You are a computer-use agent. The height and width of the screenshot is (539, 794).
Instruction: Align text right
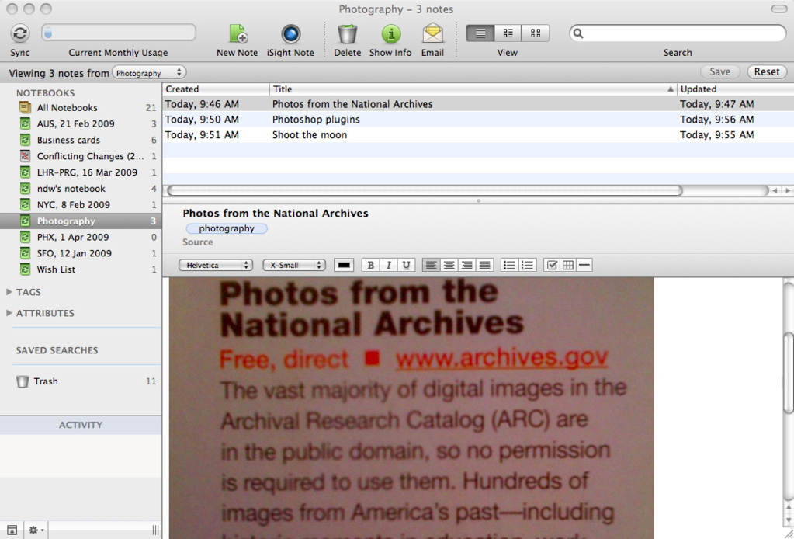tap(467, 265)
